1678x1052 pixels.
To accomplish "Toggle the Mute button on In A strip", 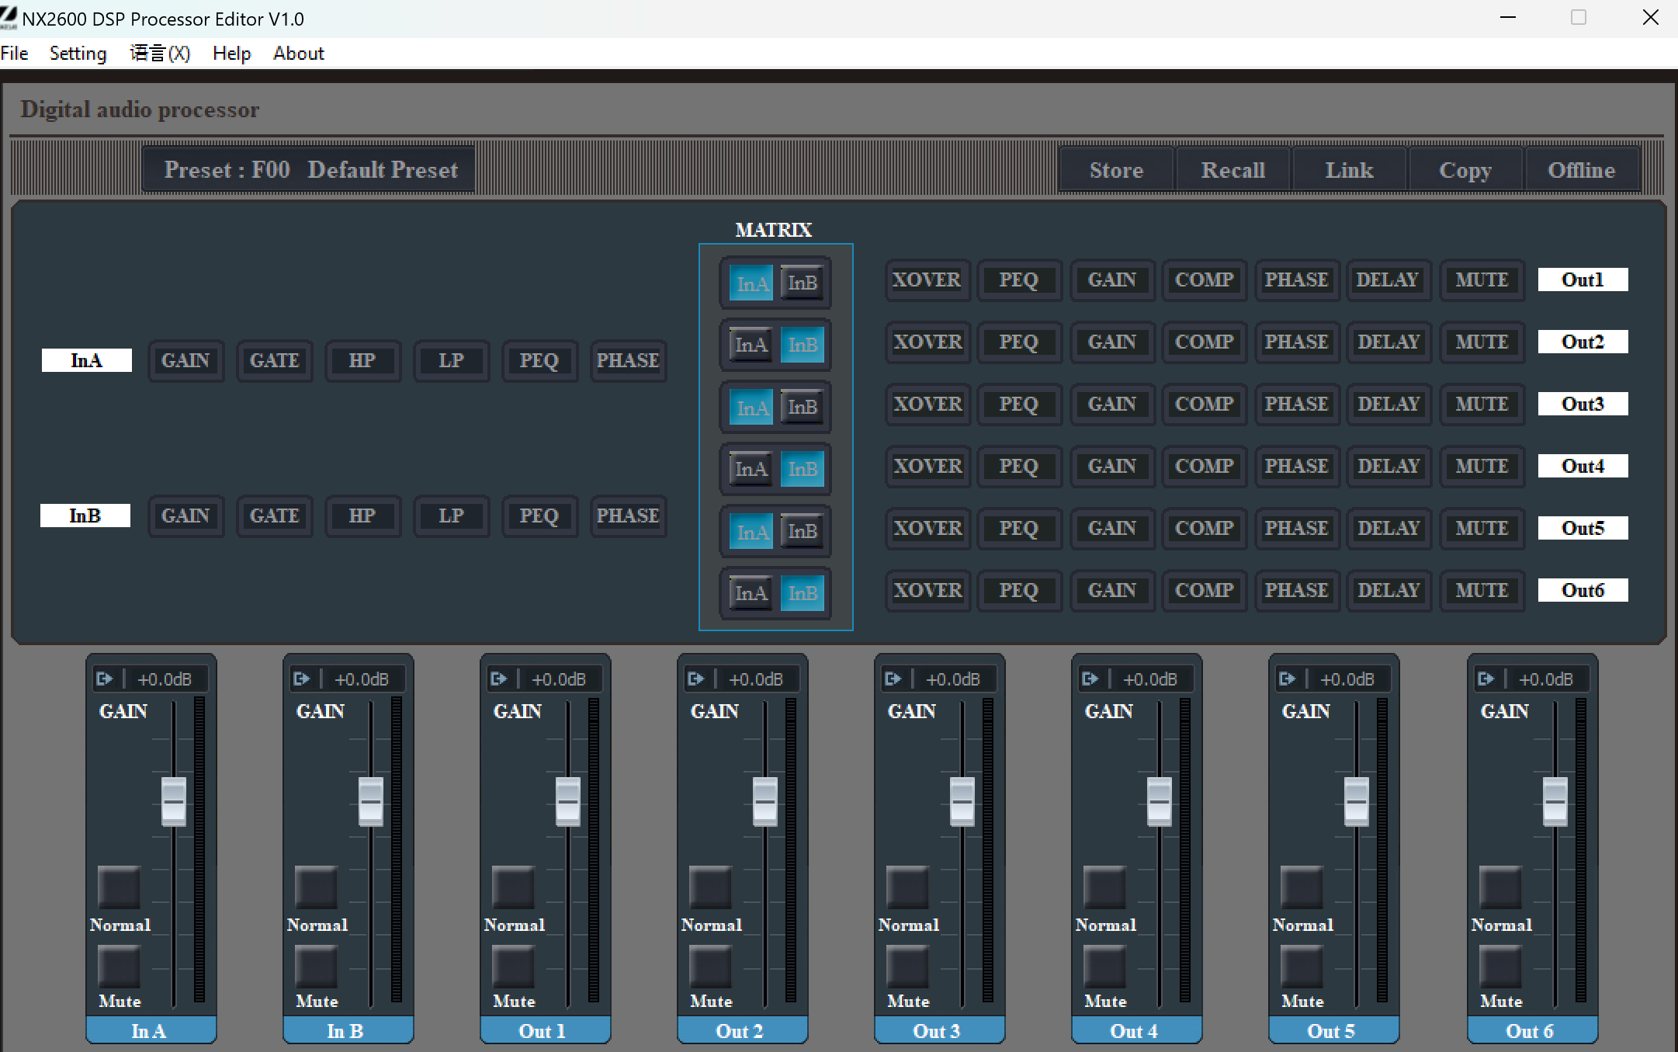I will pos(119,967).
